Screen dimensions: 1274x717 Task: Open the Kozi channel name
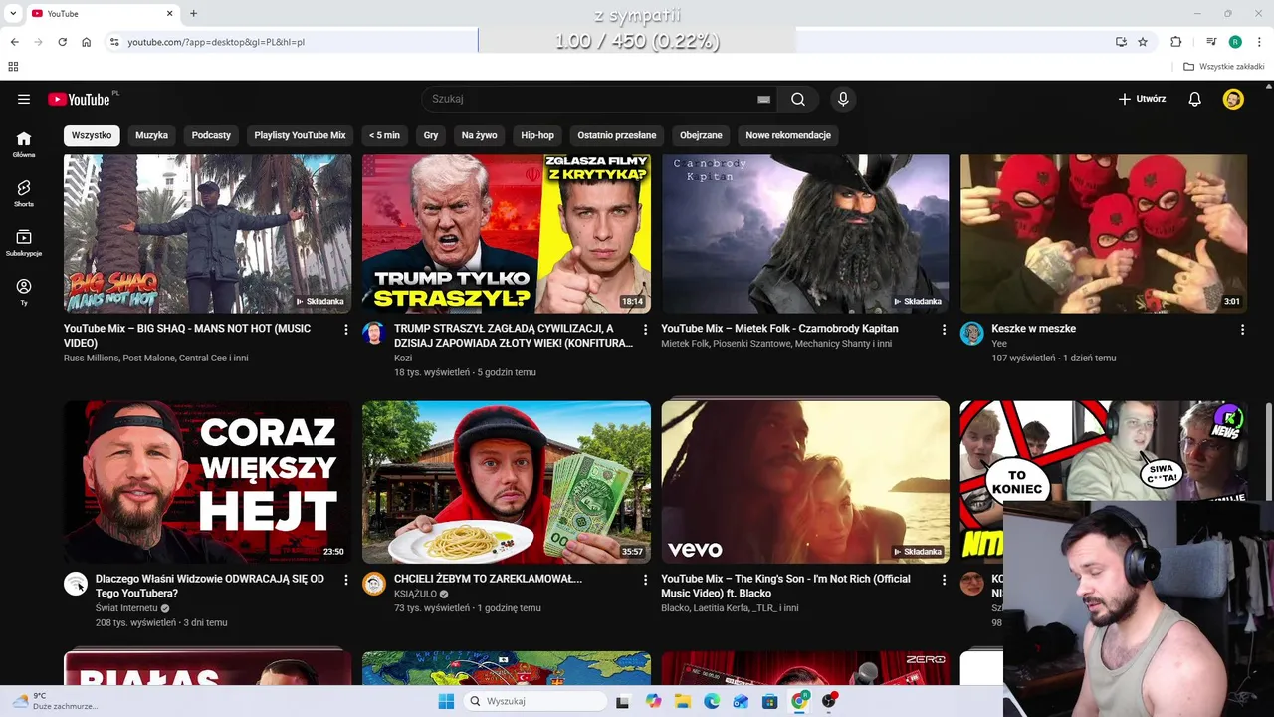(x=403, y=358)
